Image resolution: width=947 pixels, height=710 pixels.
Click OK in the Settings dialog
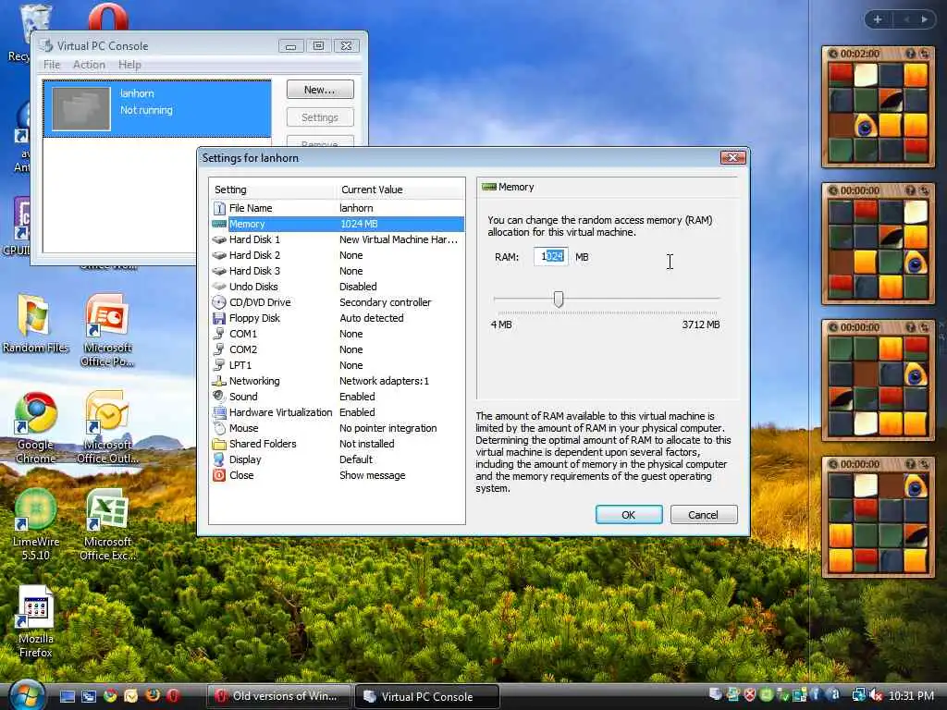[629, 514]
